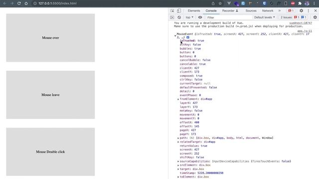The width and height of the screenshot is (319, 179).
Task: Open console settings gear
Action: pos(315,17)
